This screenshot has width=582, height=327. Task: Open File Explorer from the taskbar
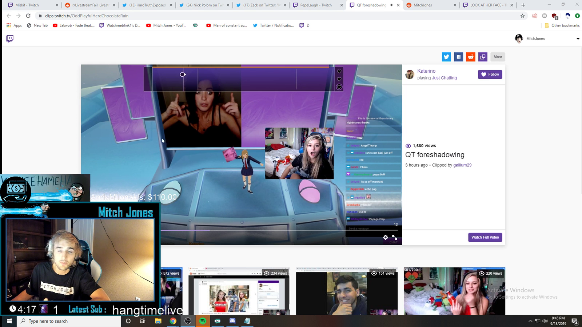[x=158, y=321]
